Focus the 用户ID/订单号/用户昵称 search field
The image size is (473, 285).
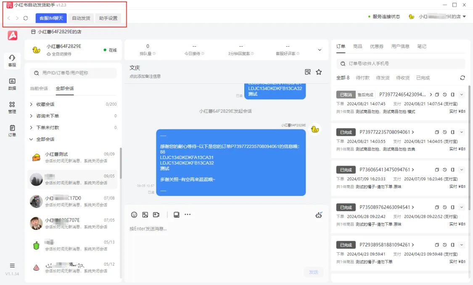pyautogui.click(x=73, y=73)
